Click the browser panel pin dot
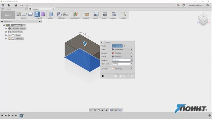The width and height of the screenshot is (212, 119). pyautogui.click(x=40, y=21)
